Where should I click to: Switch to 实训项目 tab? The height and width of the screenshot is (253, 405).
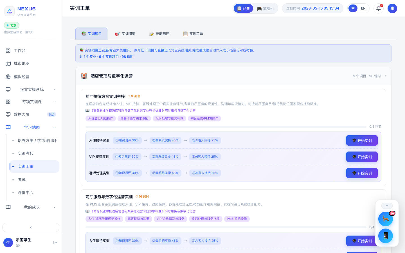tap(91, 34)
